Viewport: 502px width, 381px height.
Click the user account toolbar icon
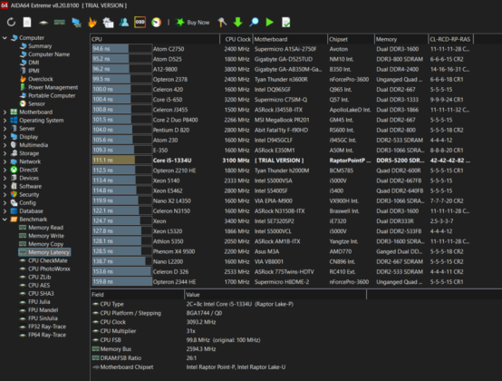point(124,22)
